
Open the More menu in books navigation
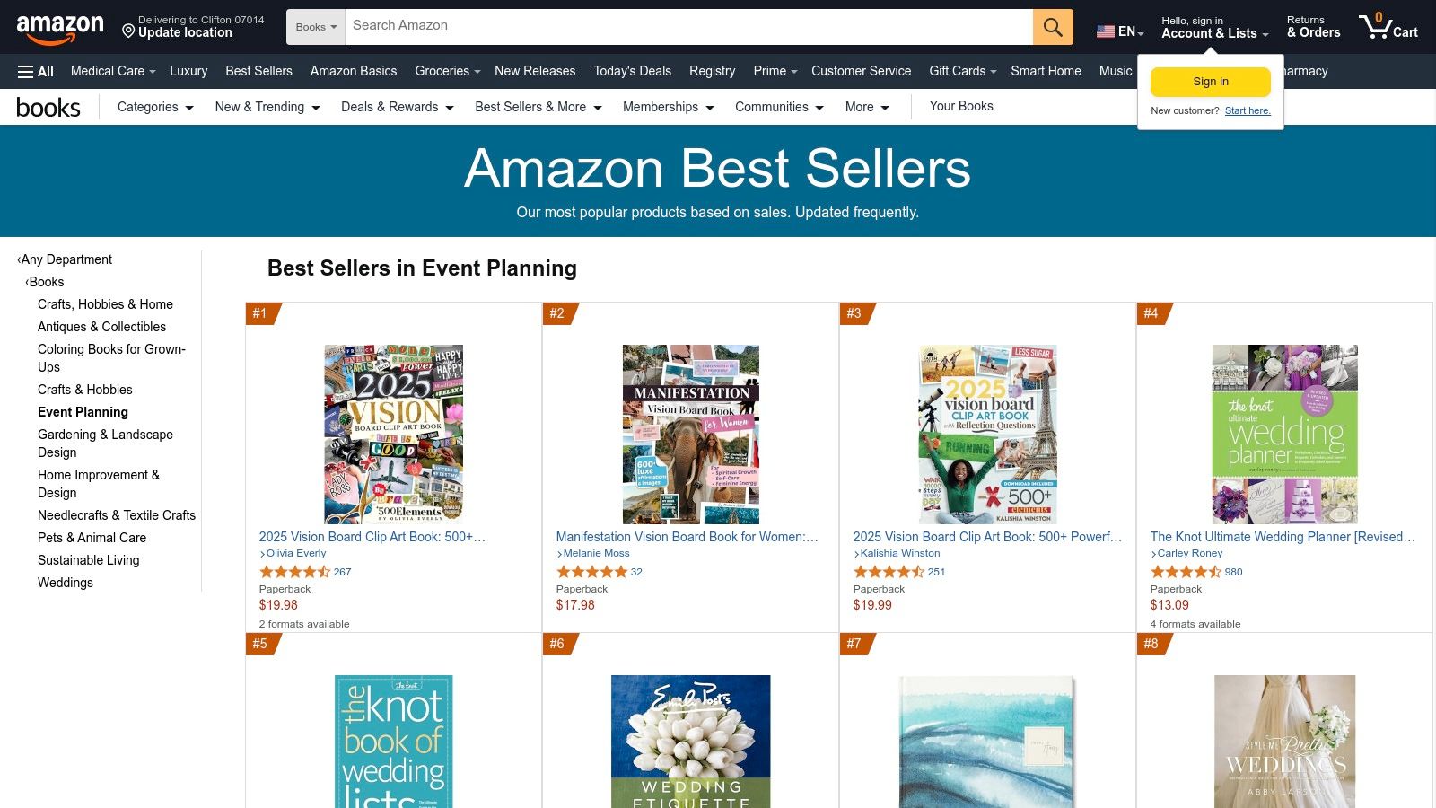865,107
